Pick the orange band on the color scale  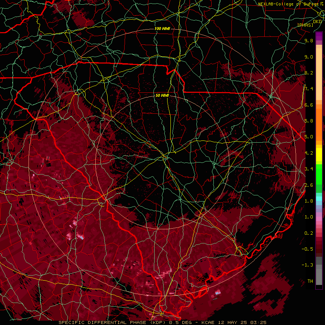(x=319, y=124)
